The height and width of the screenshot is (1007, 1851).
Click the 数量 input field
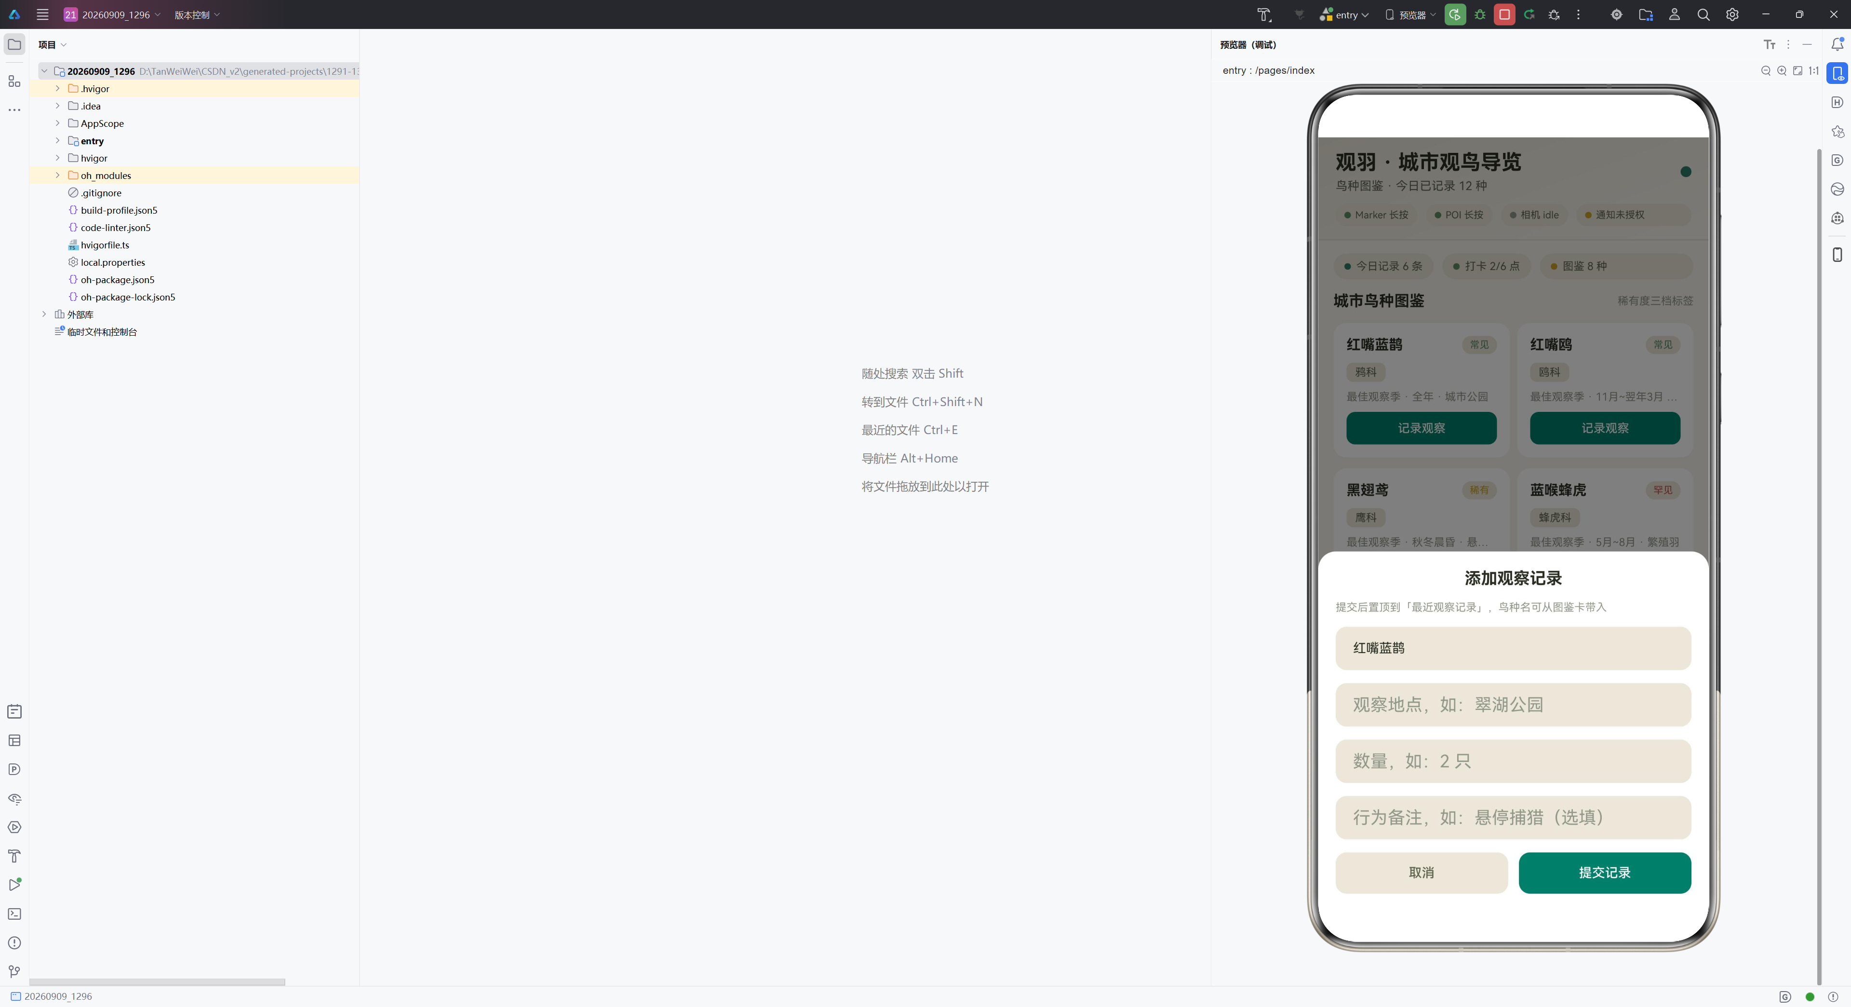point(1513,761)
